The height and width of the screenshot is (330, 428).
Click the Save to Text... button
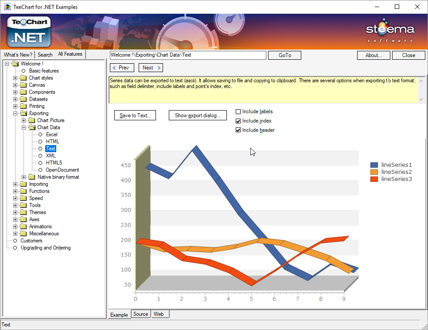135,115
